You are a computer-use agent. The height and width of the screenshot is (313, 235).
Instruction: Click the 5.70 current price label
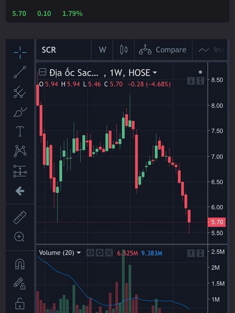pos(217,222)
